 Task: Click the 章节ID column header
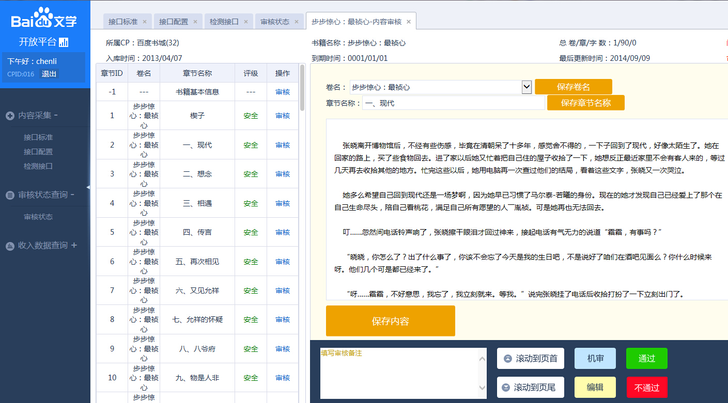[x=112, y=73]
